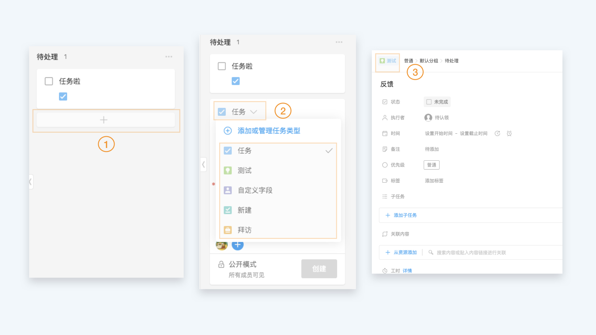Screen dimensions: 596x335
Task: Click the 子任务 list icon
Action: tap(385, 197)
